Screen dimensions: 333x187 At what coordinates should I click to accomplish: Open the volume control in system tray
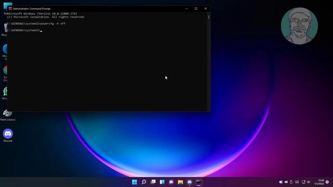pyautogui.click(x=309, y=182)
